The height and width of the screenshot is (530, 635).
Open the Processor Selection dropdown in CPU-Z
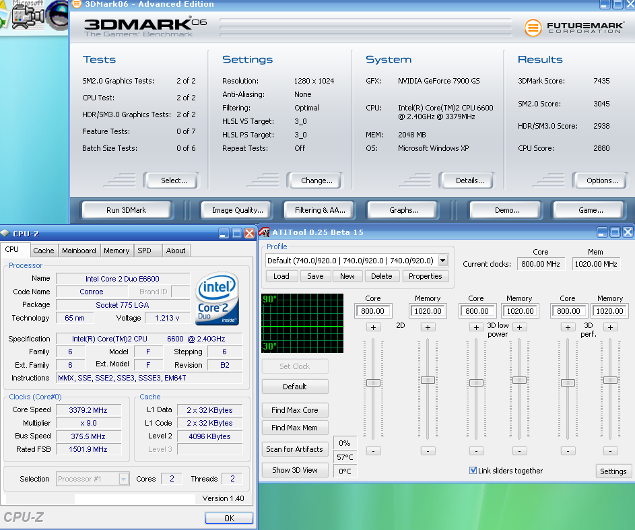(123, 479)
